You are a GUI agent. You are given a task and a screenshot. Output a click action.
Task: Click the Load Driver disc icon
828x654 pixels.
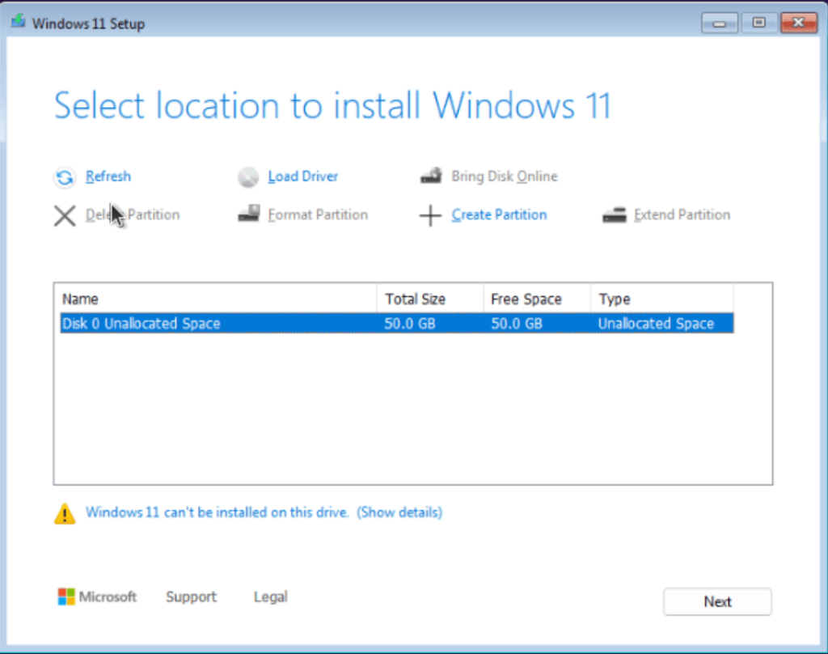click(x=247, y=177)
